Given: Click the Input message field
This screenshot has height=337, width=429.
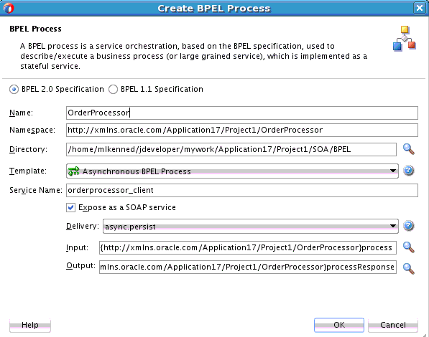Looking at the screenshot, I should (248, 247).
